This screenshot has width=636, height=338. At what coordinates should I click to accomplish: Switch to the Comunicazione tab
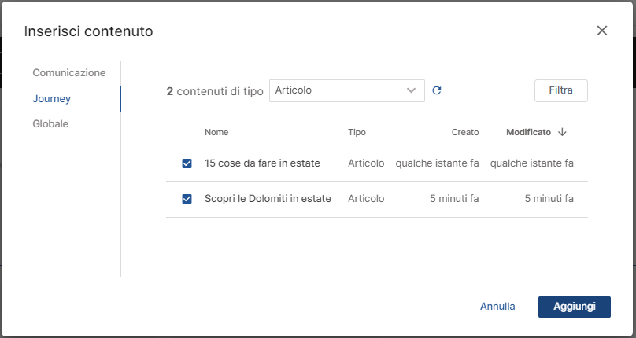tap(68, 72)
